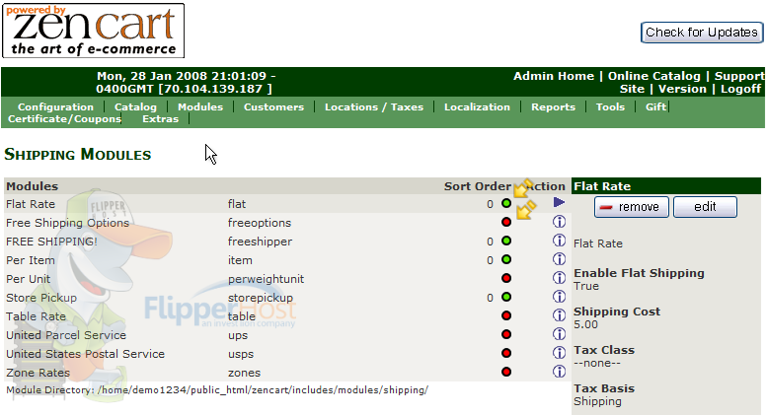Toggle red status light for United Parcel Service

pos(506,334)
